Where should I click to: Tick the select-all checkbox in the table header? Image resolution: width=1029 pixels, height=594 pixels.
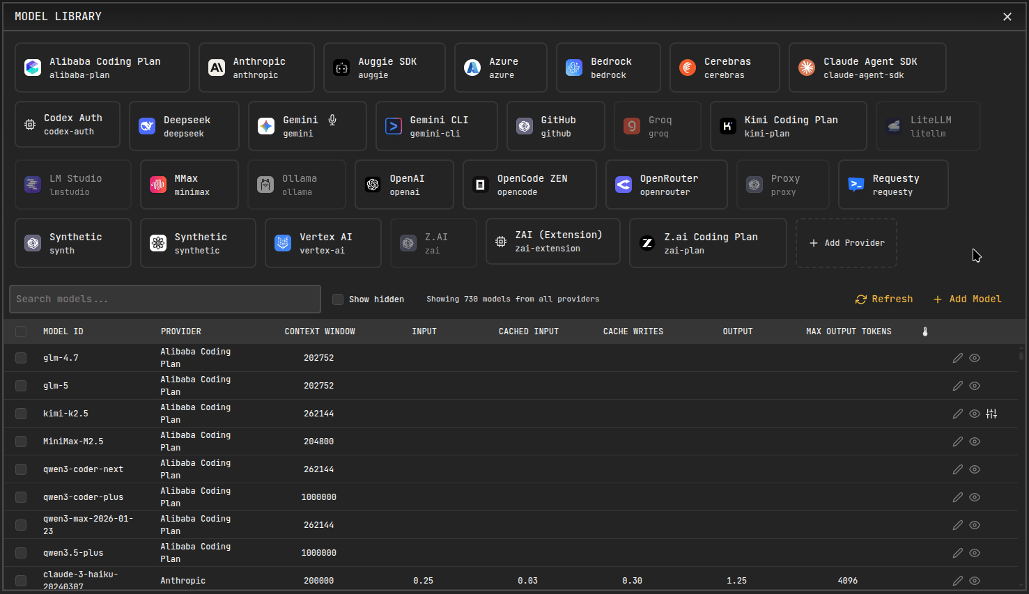pyautogui.click(x=21, y=331)
